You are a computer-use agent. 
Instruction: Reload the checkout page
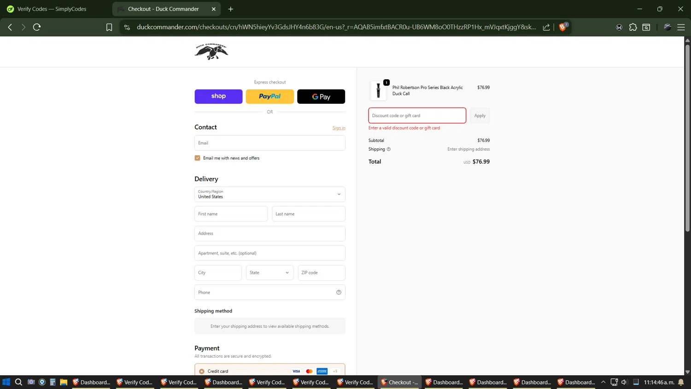37,27
